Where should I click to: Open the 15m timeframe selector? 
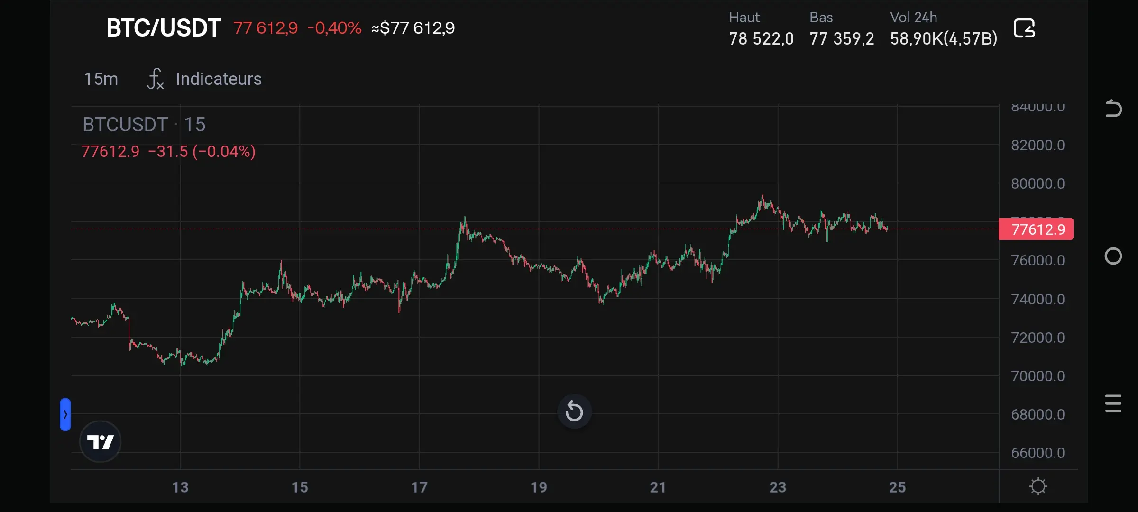pyautogui.click(x=101, y=79)
